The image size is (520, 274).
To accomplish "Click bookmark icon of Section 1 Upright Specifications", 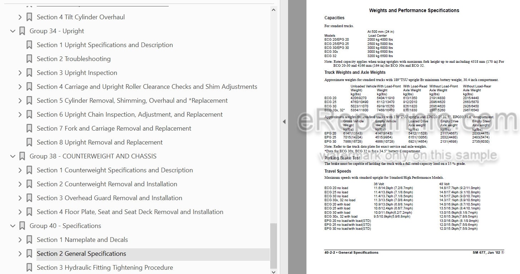I will pyautogui.click(x=29, y=45).
